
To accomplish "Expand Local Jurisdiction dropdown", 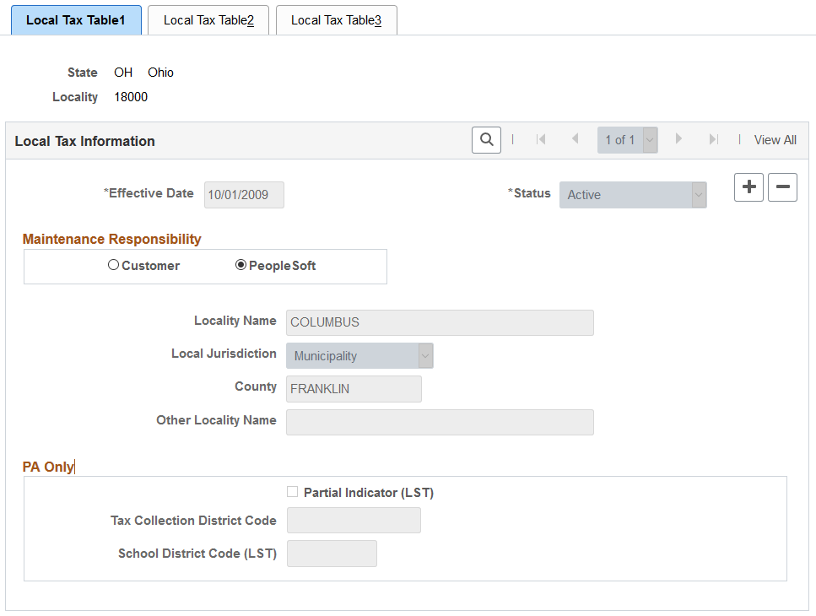I will 359,356.
